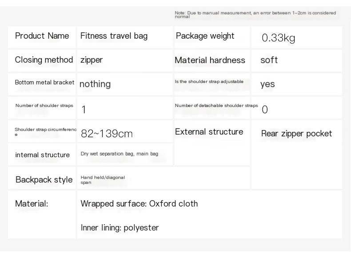Click the 'Bottom metal bracket' label
This screenshot has height=274, width=351.
[x=44, y=83]
